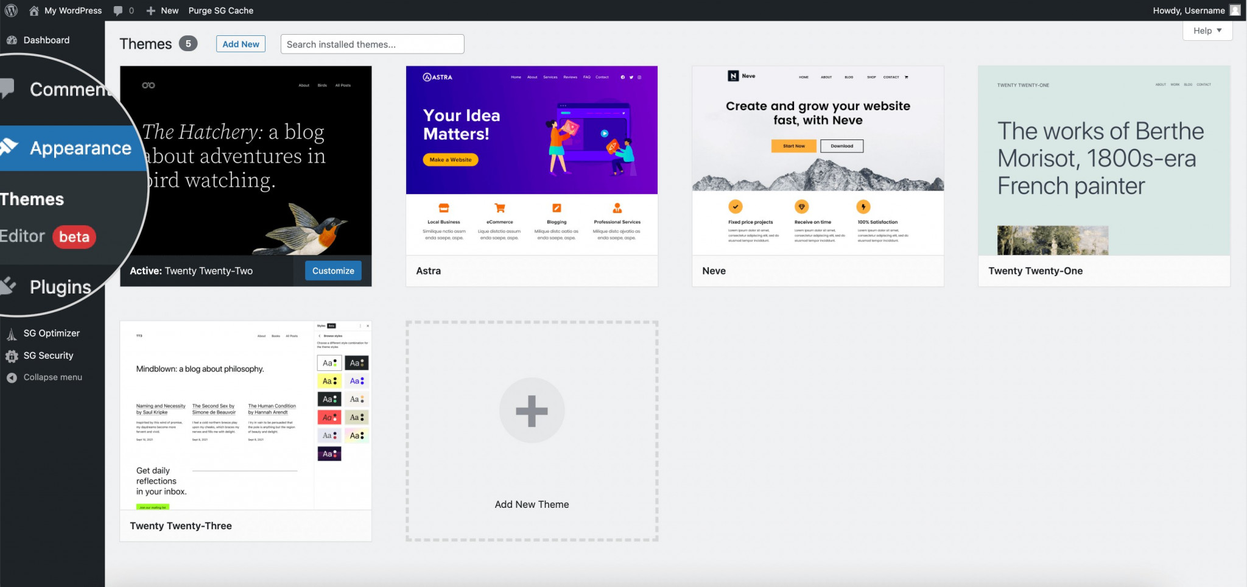Image resolution: width=1247 pixels, height=587 pixels.
Task: Click the SG Security gear icon
Action: (x=12, y=356)
